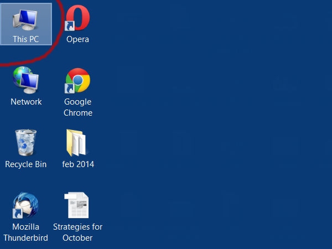Click the 'Opera' label text

tap(77, 39)
